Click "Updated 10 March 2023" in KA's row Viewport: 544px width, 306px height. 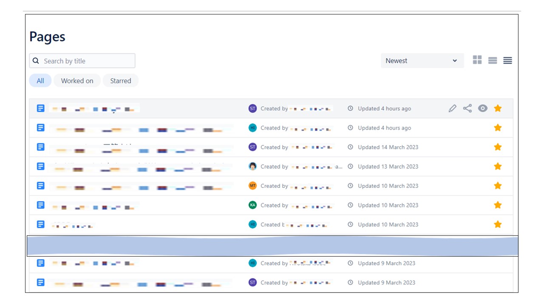[388, 205]
